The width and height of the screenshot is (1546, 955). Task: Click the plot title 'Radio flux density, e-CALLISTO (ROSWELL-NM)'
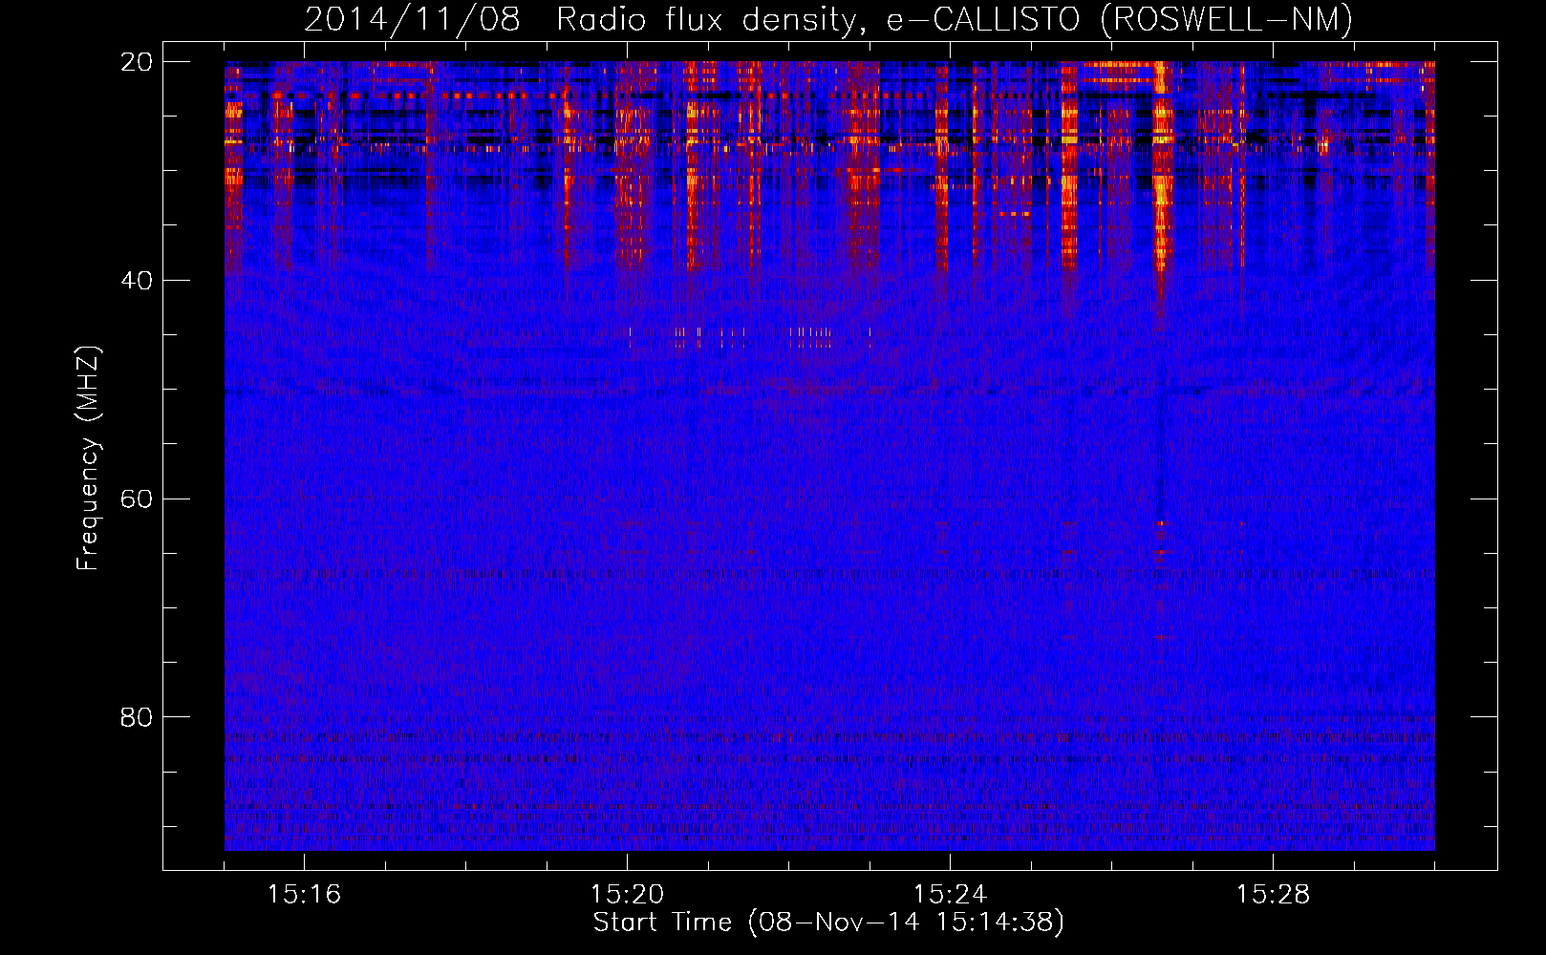coord(955,19)
